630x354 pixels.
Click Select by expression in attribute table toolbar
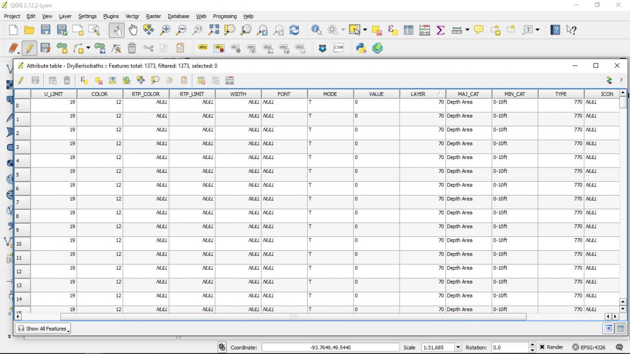point(84,80)
